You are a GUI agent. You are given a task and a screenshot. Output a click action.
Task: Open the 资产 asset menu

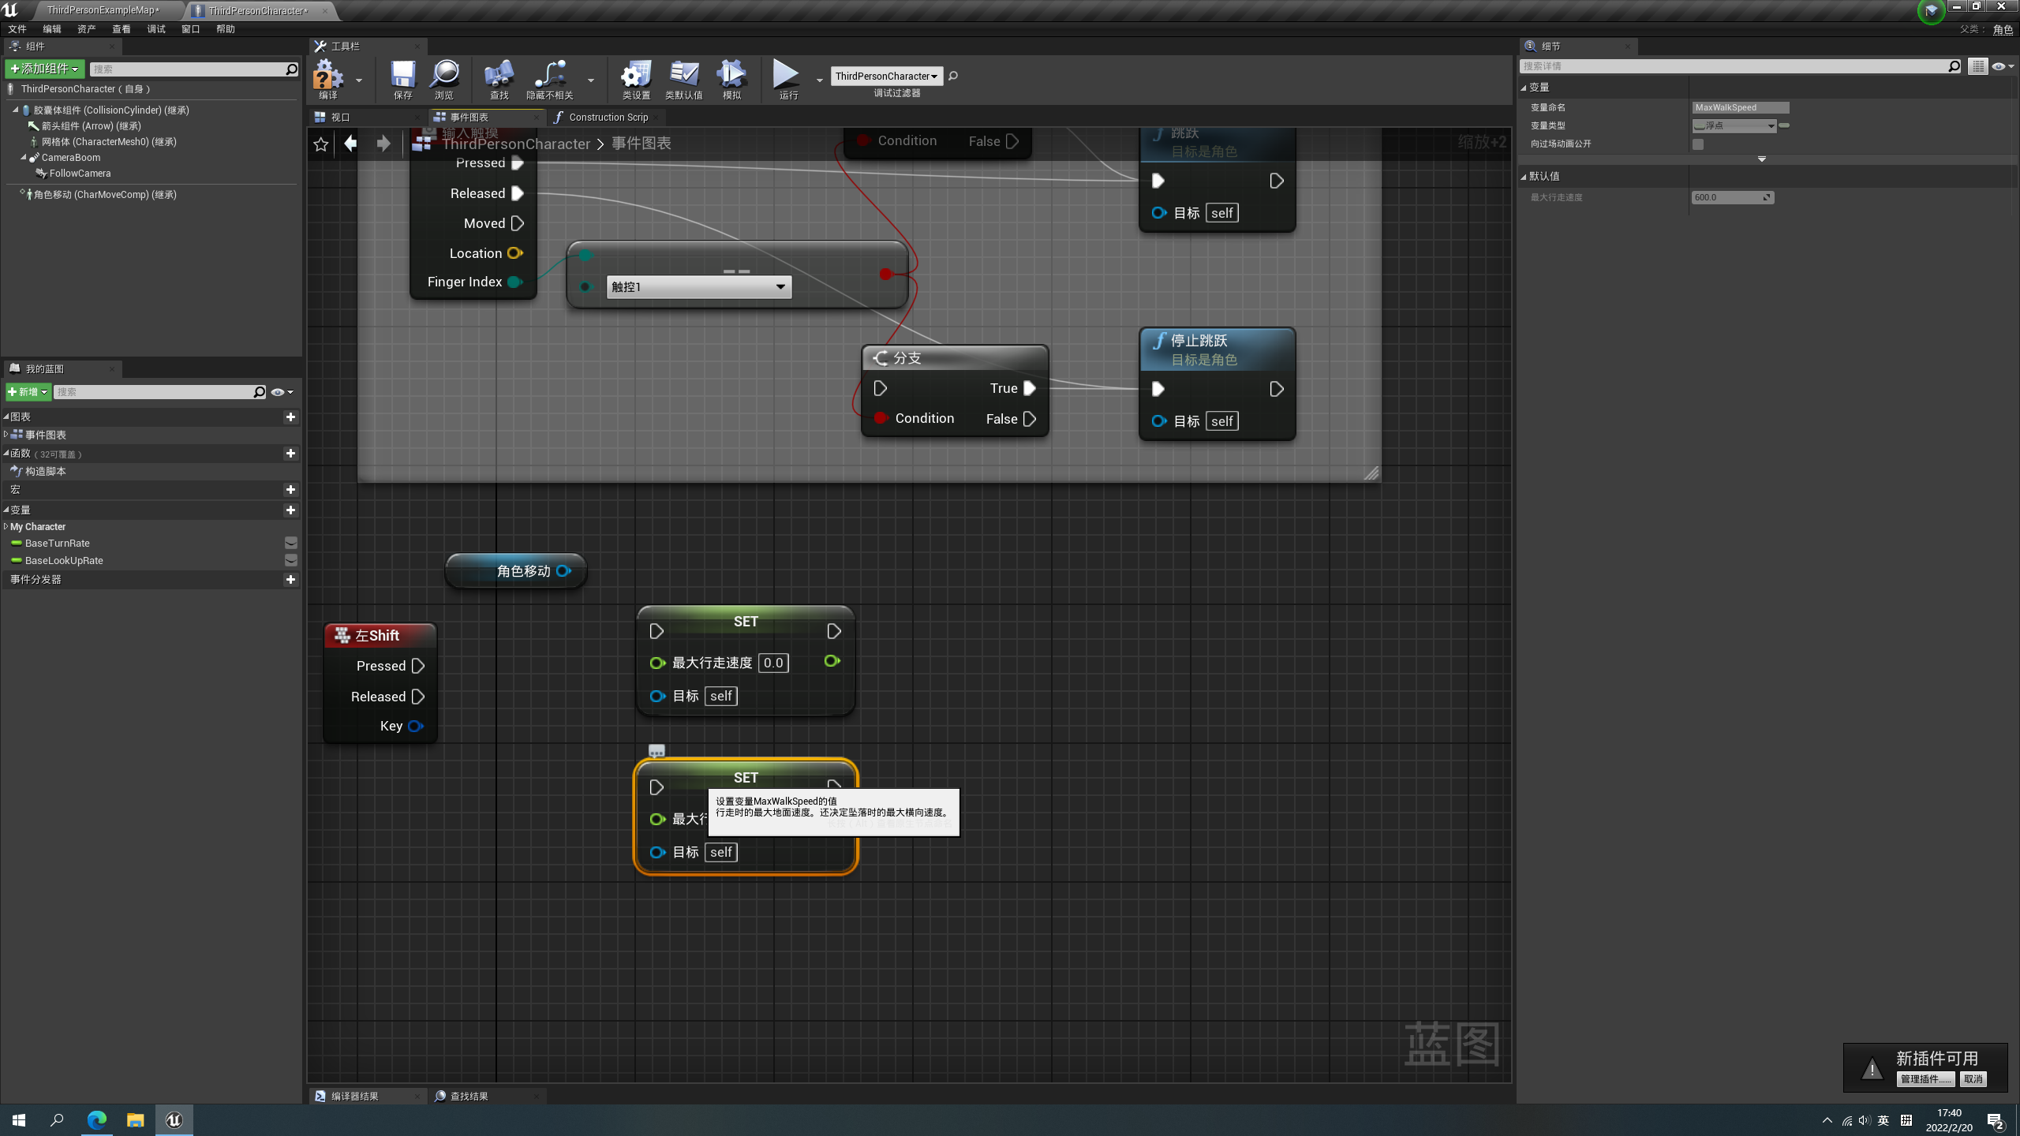click(x=87, y=29)
